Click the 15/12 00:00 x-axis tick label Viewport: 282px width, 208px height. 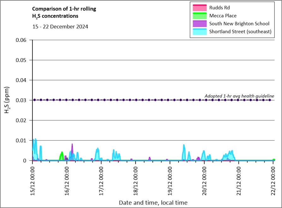tap(33, 179)
